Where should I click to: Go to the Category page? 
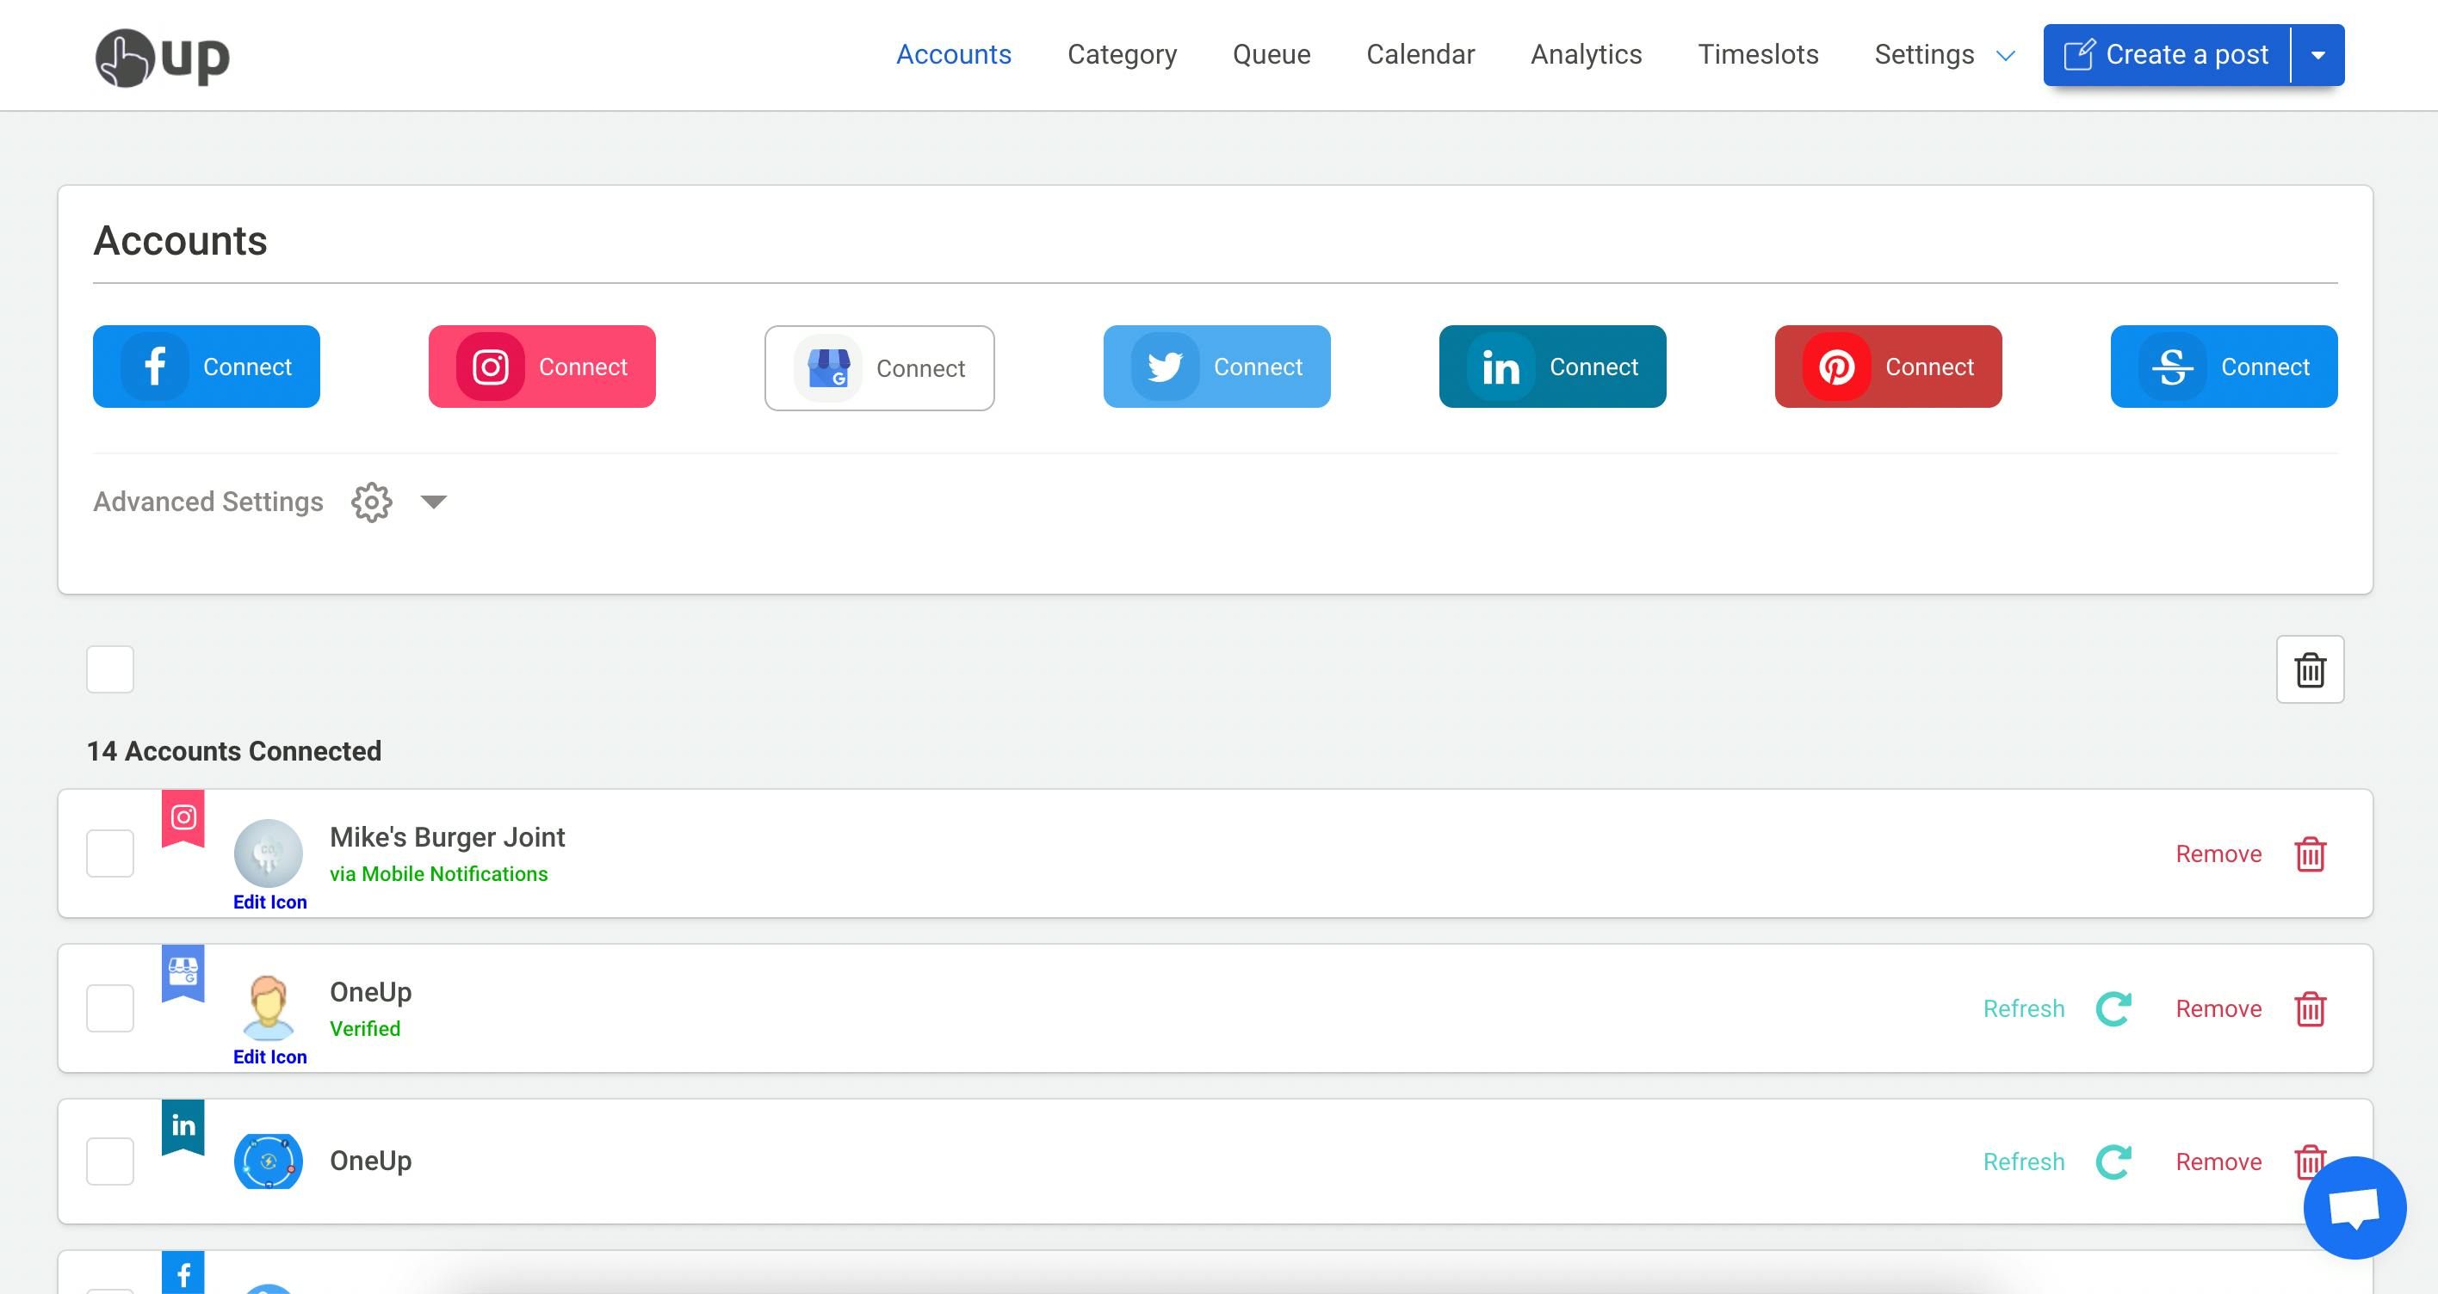(1123, 55)
